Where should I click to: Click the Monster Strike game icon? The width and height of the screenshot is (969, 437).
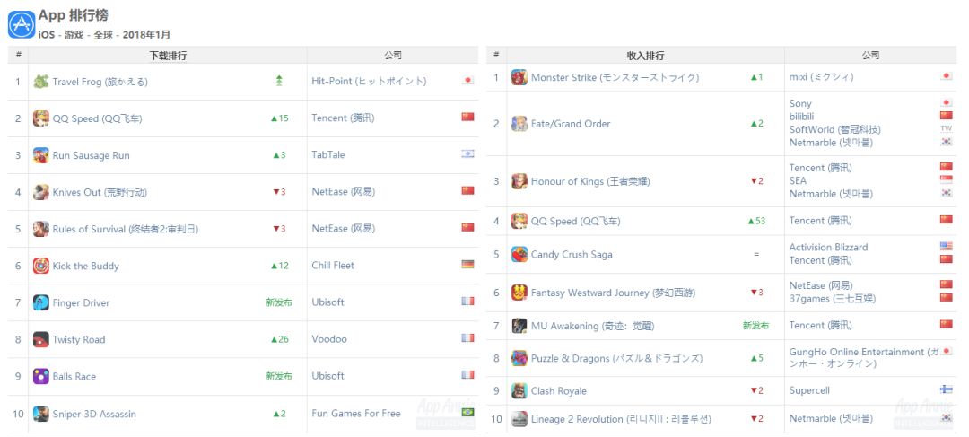coord(519,77)
